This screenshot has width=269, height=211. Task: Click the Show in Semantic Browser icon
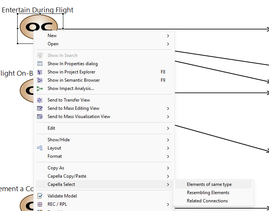[x=40, y=80]
